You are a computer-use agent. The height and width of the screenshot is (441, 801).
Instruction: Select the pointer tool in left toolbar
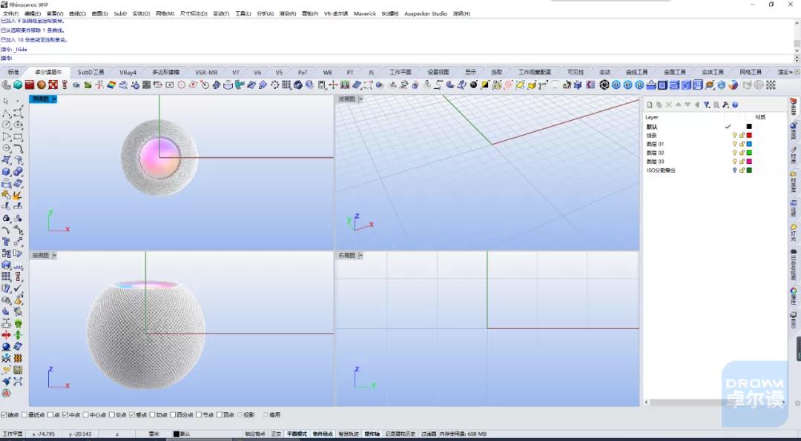[6, 101]
